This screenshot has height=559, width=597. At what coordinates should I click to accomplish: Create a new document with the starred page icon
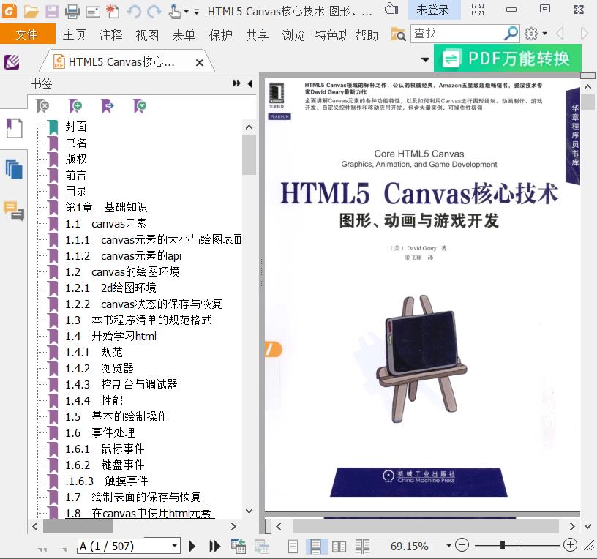(x=113, y=12)
